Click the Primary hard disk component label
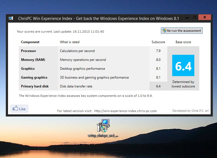The image size is (217, 158). pyautogui.click(x=35, y=86)
